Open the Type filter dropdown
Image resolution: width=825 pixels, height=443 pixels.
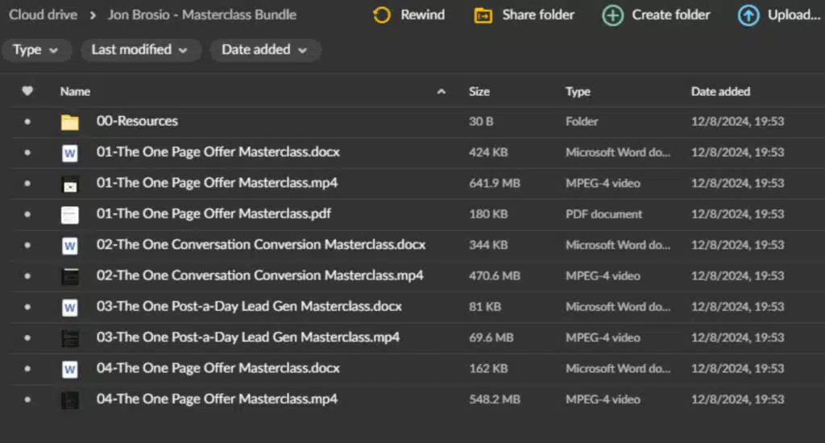(x=35, y=50)
